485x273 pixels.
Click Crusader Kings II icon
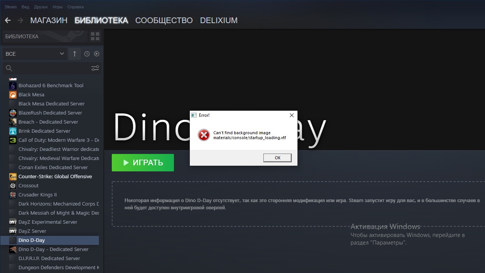(x=13, y=195)
